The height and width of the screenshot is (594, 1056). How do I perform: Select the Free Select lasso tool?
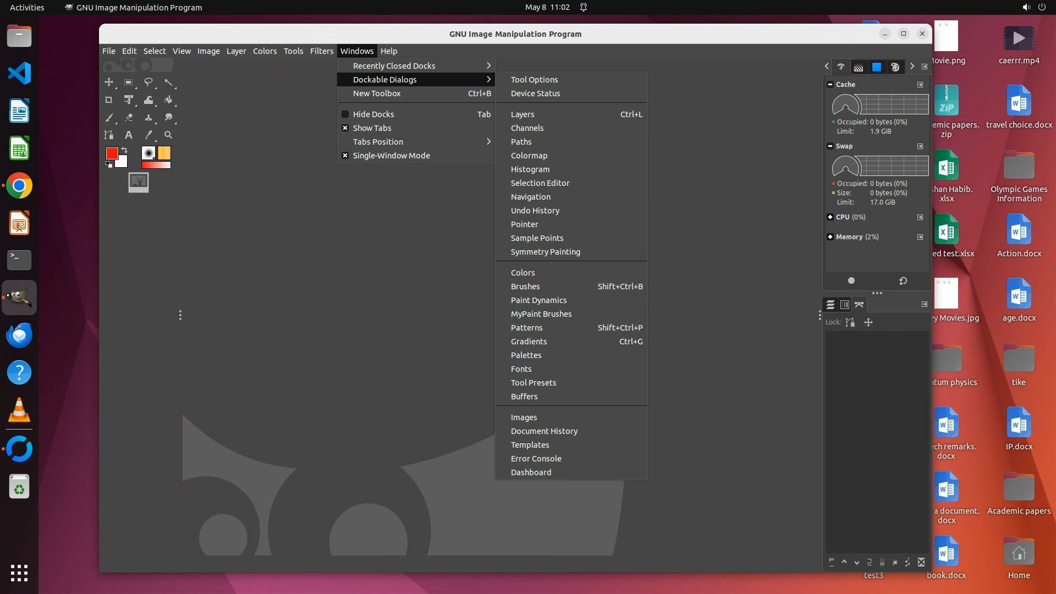pyautogui.click(x=148, y=82)
